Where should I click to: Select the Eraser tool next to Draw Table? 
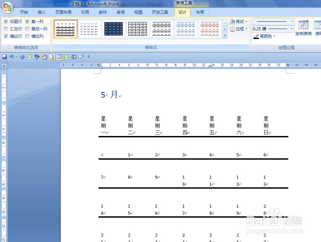click(318, 28)
